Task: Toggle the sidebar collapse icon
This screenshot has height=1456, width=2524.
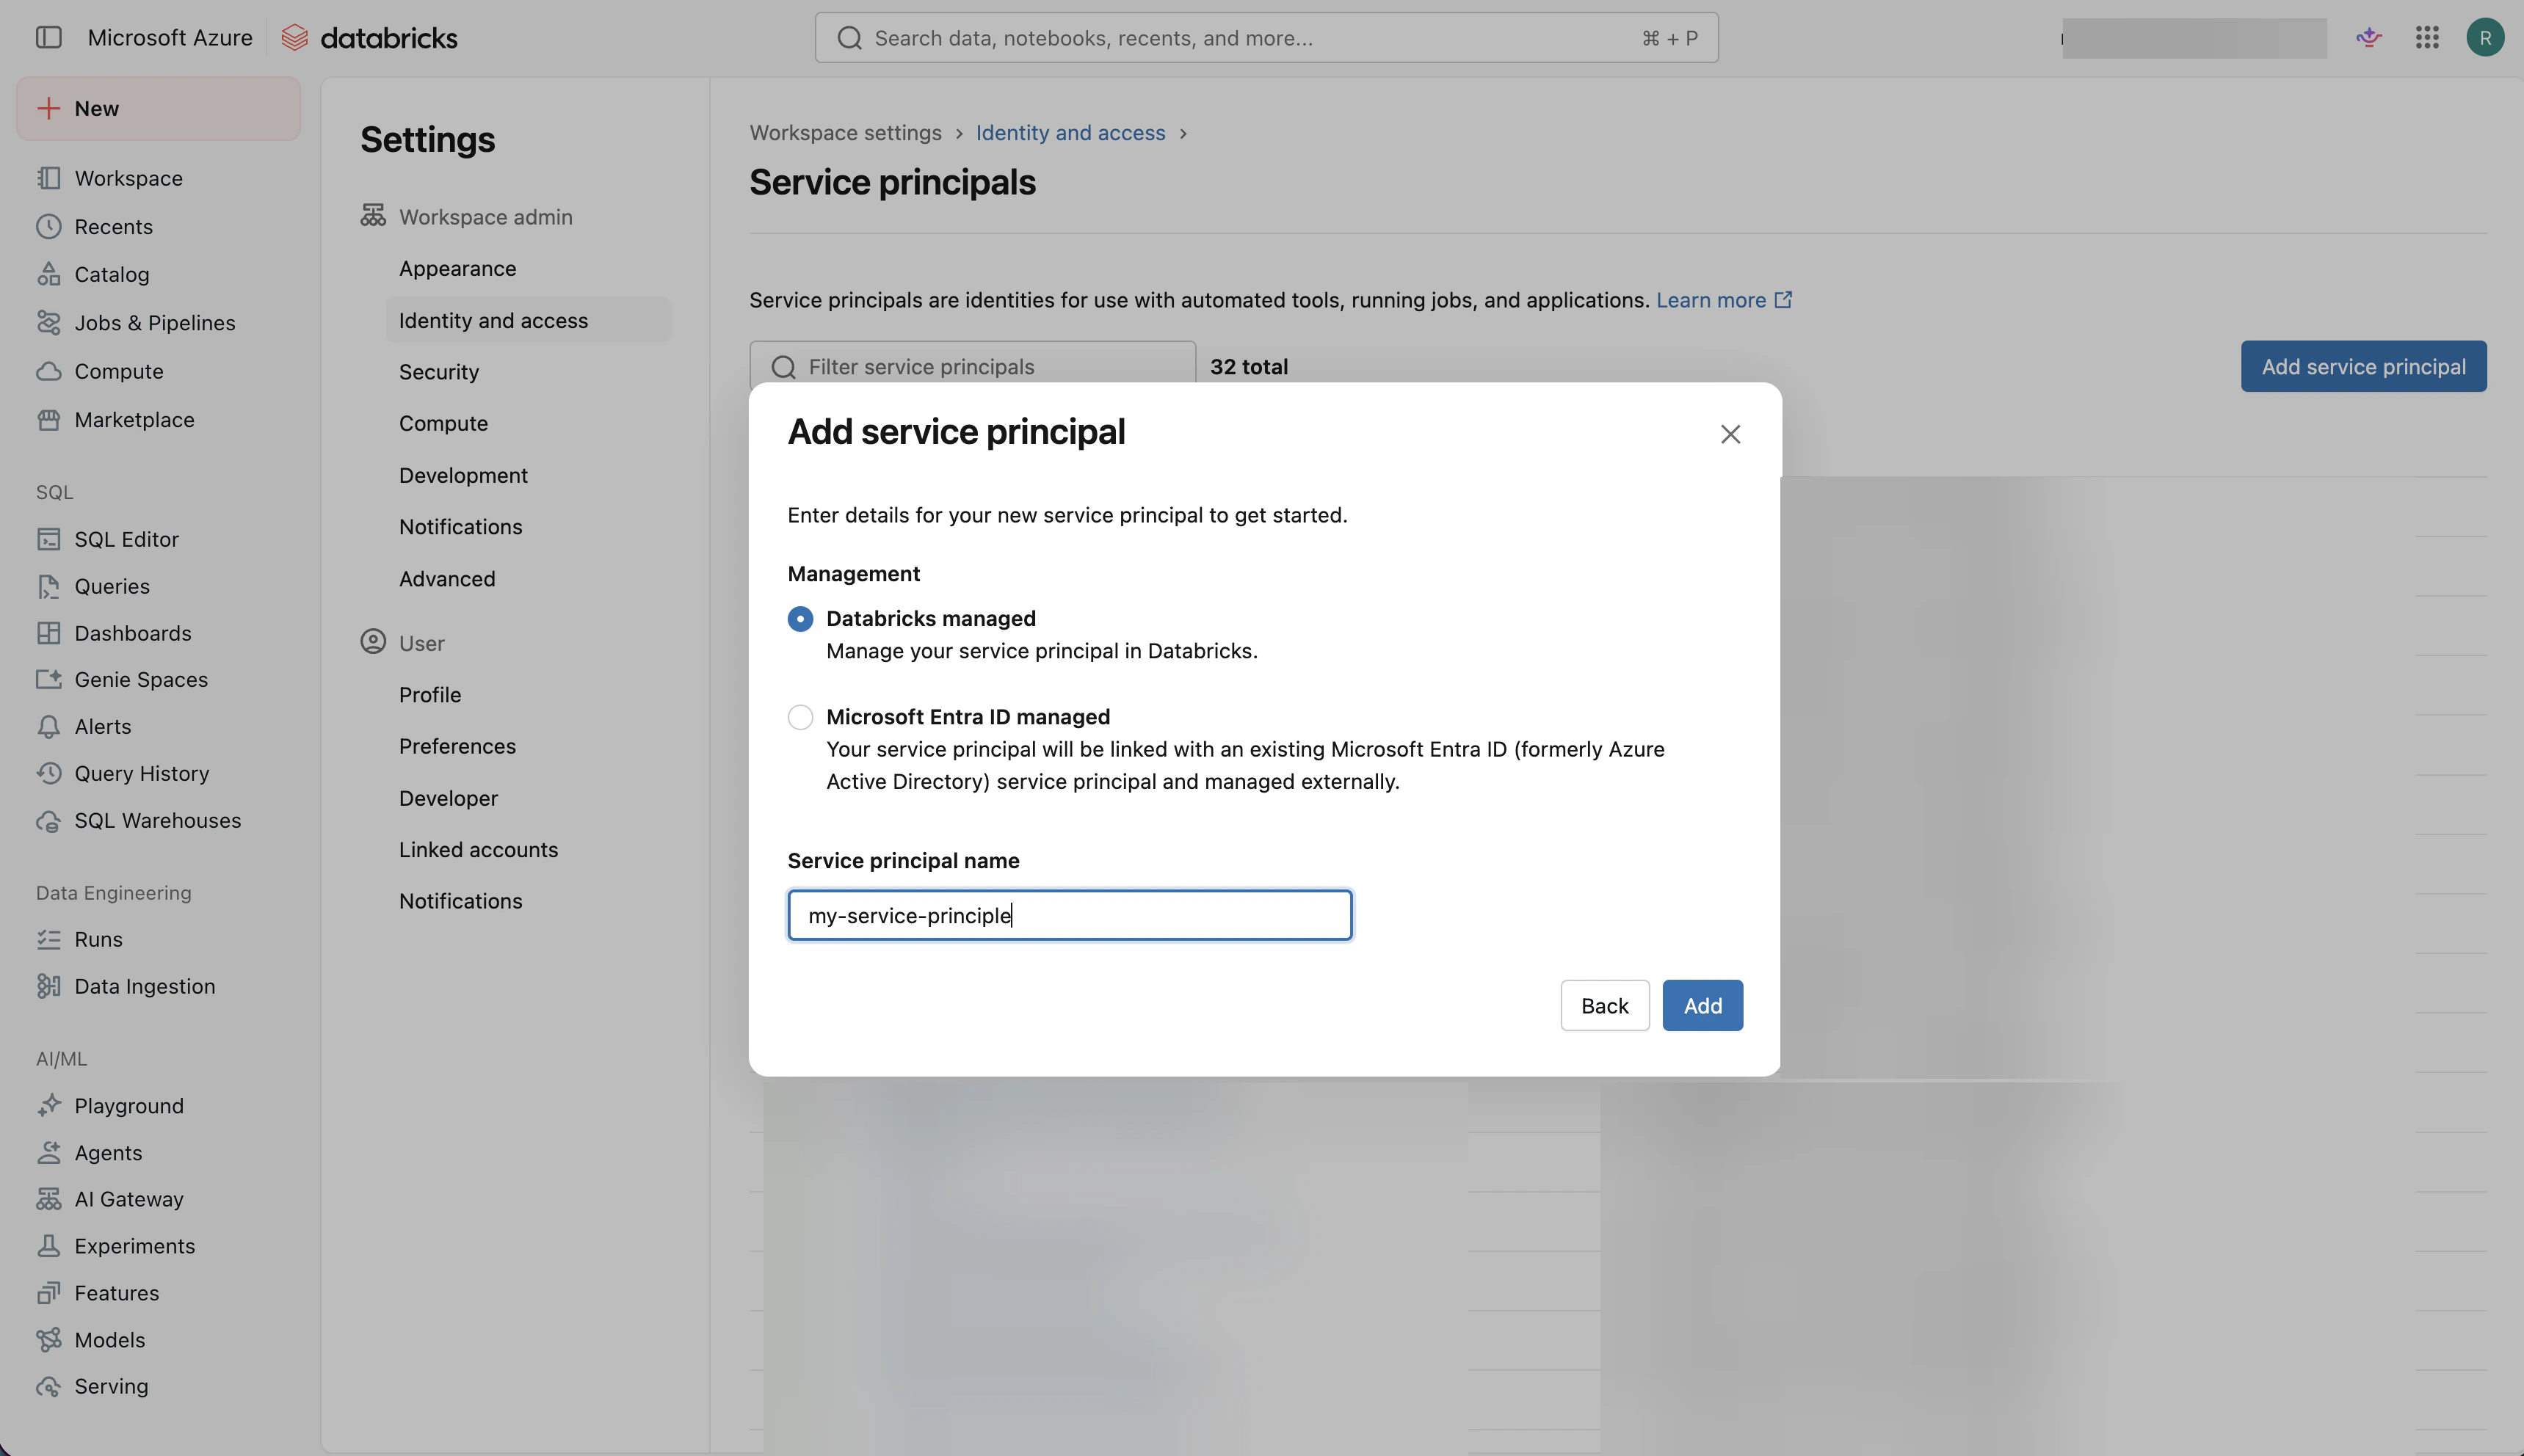Action: [x=48, y=37]
